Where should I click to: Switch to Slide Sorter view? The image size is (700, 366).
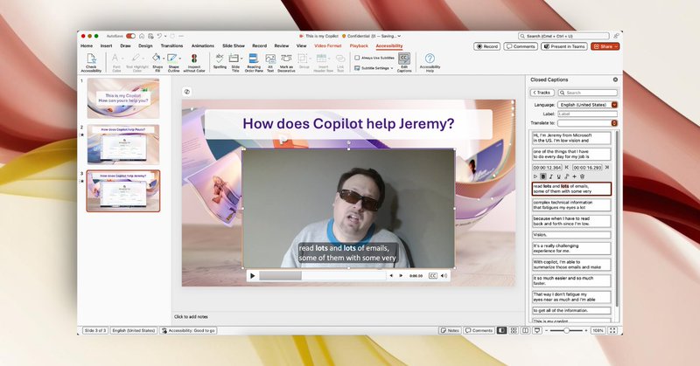514,330
